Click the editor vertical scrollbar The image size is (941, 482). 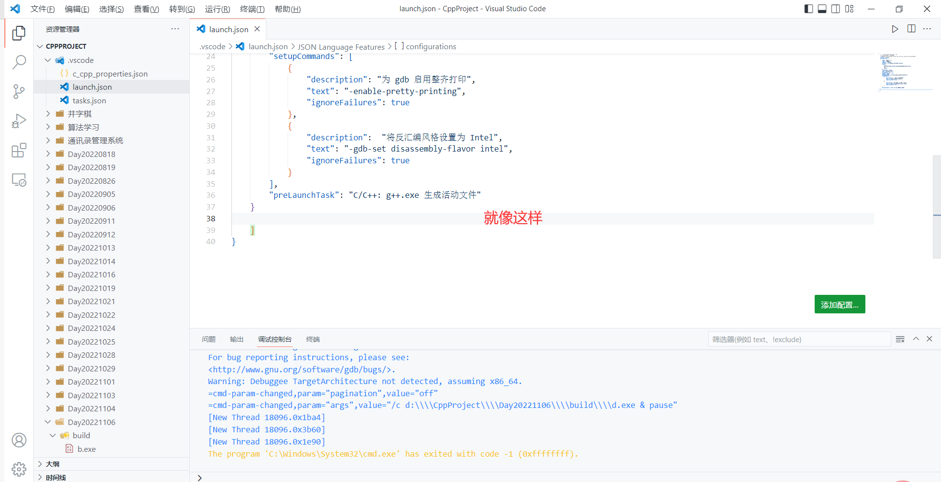coord(937,207)
